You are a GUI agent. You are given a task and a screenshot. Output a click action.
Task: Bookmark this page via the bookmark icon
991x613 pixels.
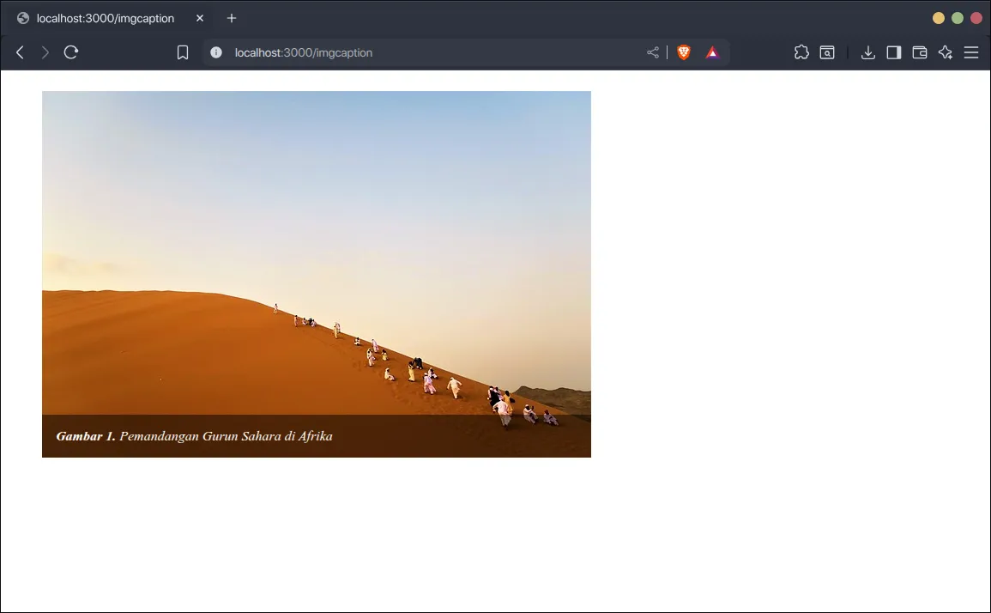click(x=182, y=52)
